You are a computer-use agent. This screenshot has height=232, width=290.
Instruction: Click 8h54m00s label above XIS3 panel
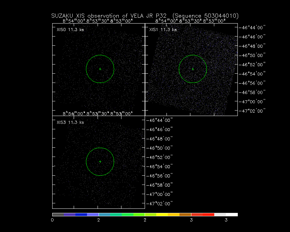point(74,113)
